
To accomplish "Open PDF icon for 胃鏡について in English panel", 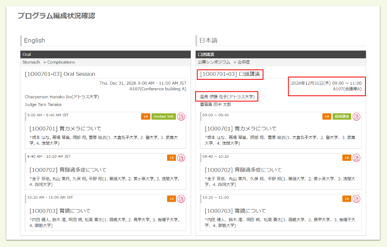I will [181, 199].
